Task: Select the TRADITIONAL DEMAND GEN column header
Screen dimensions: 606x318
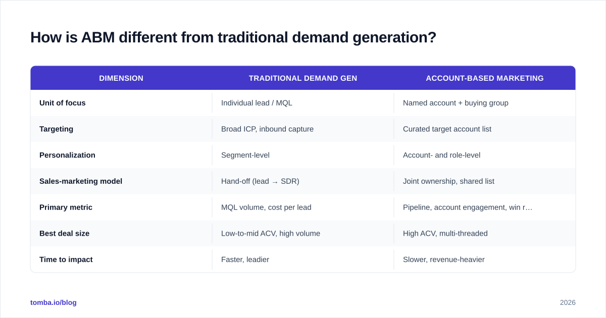Action: pyautogui.click(x=303, y=78)
